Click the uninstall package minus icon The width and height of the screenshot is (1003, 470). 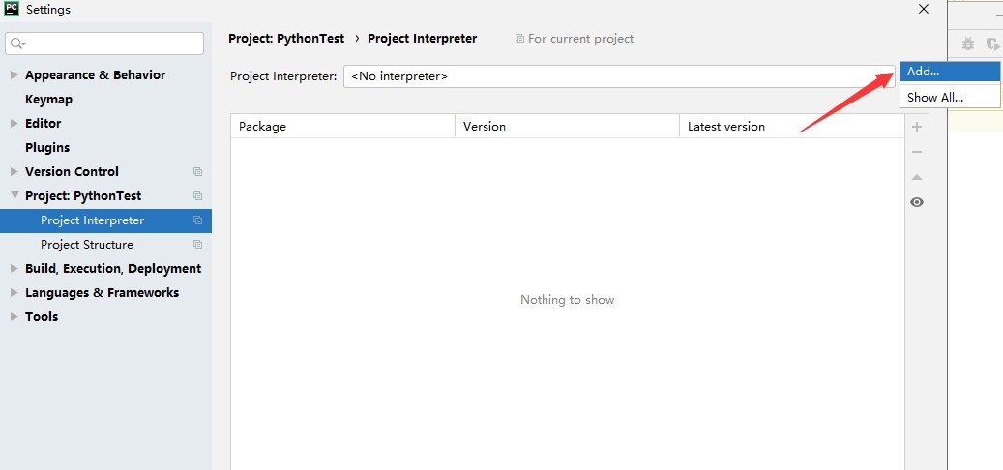coord(917,152)
